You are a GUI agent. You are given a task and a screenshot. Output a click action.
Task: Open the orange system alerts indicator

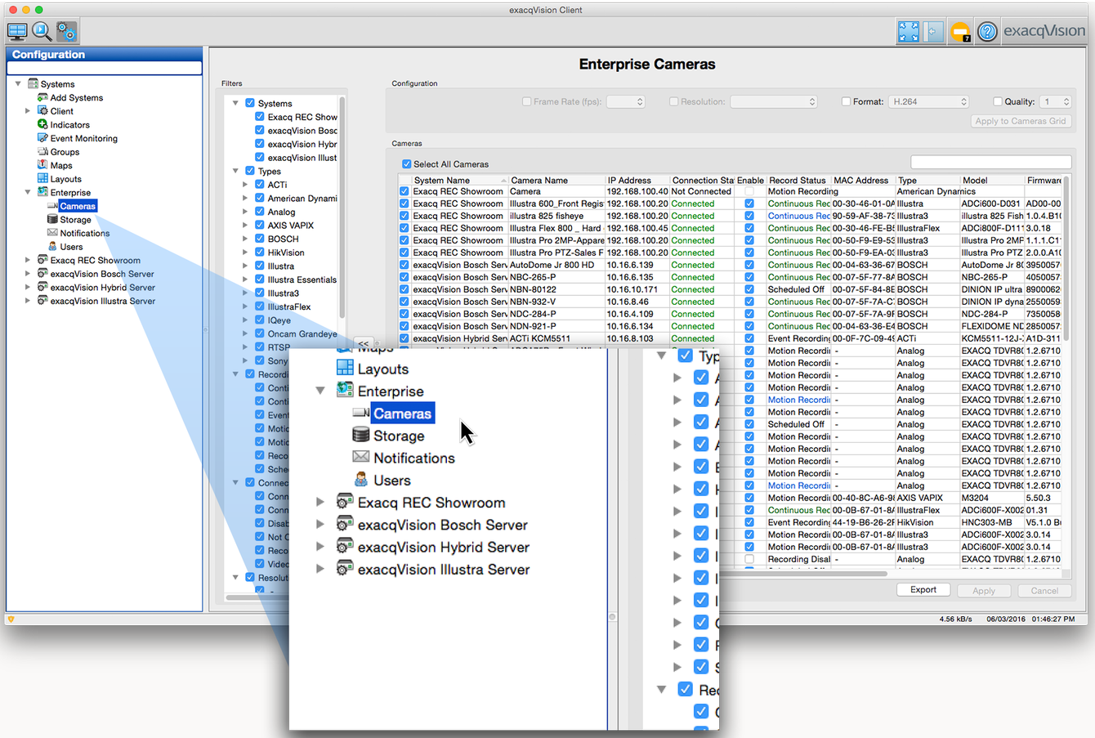click(x=961, y=32)
